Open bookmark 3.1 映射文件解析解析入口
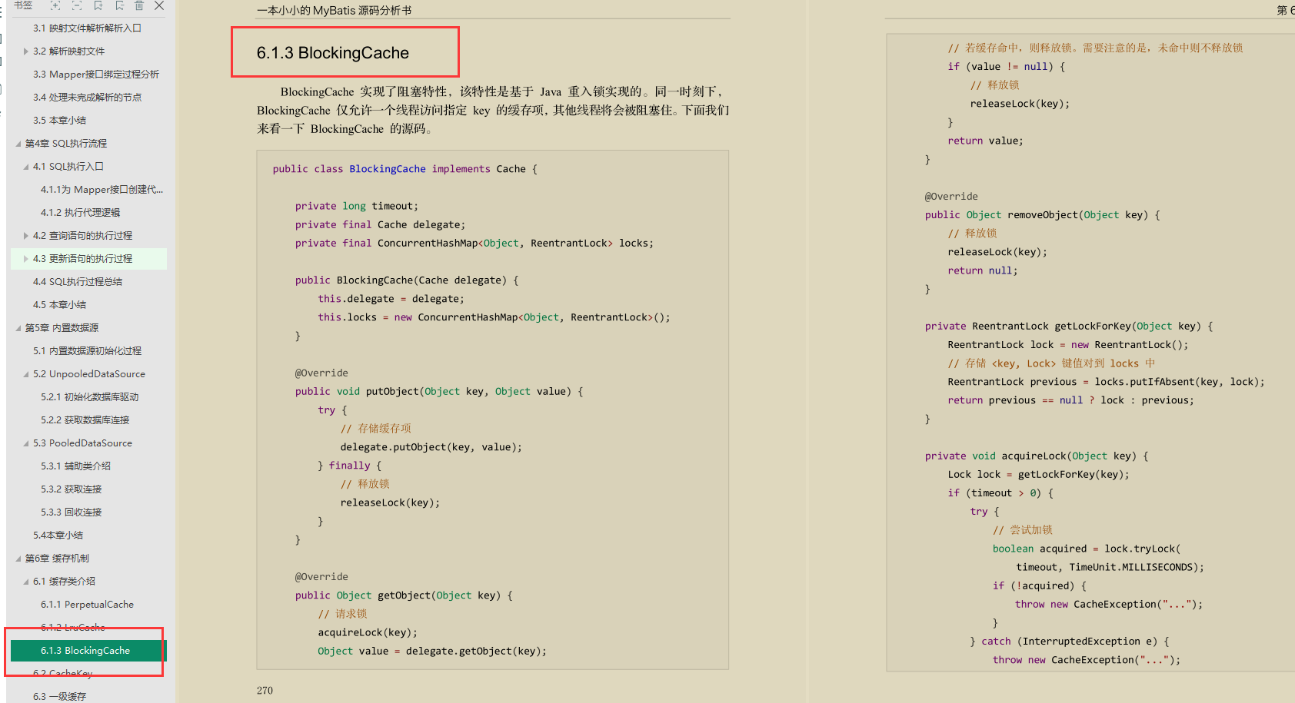The image size is (1295, 703). click(87, 28)
